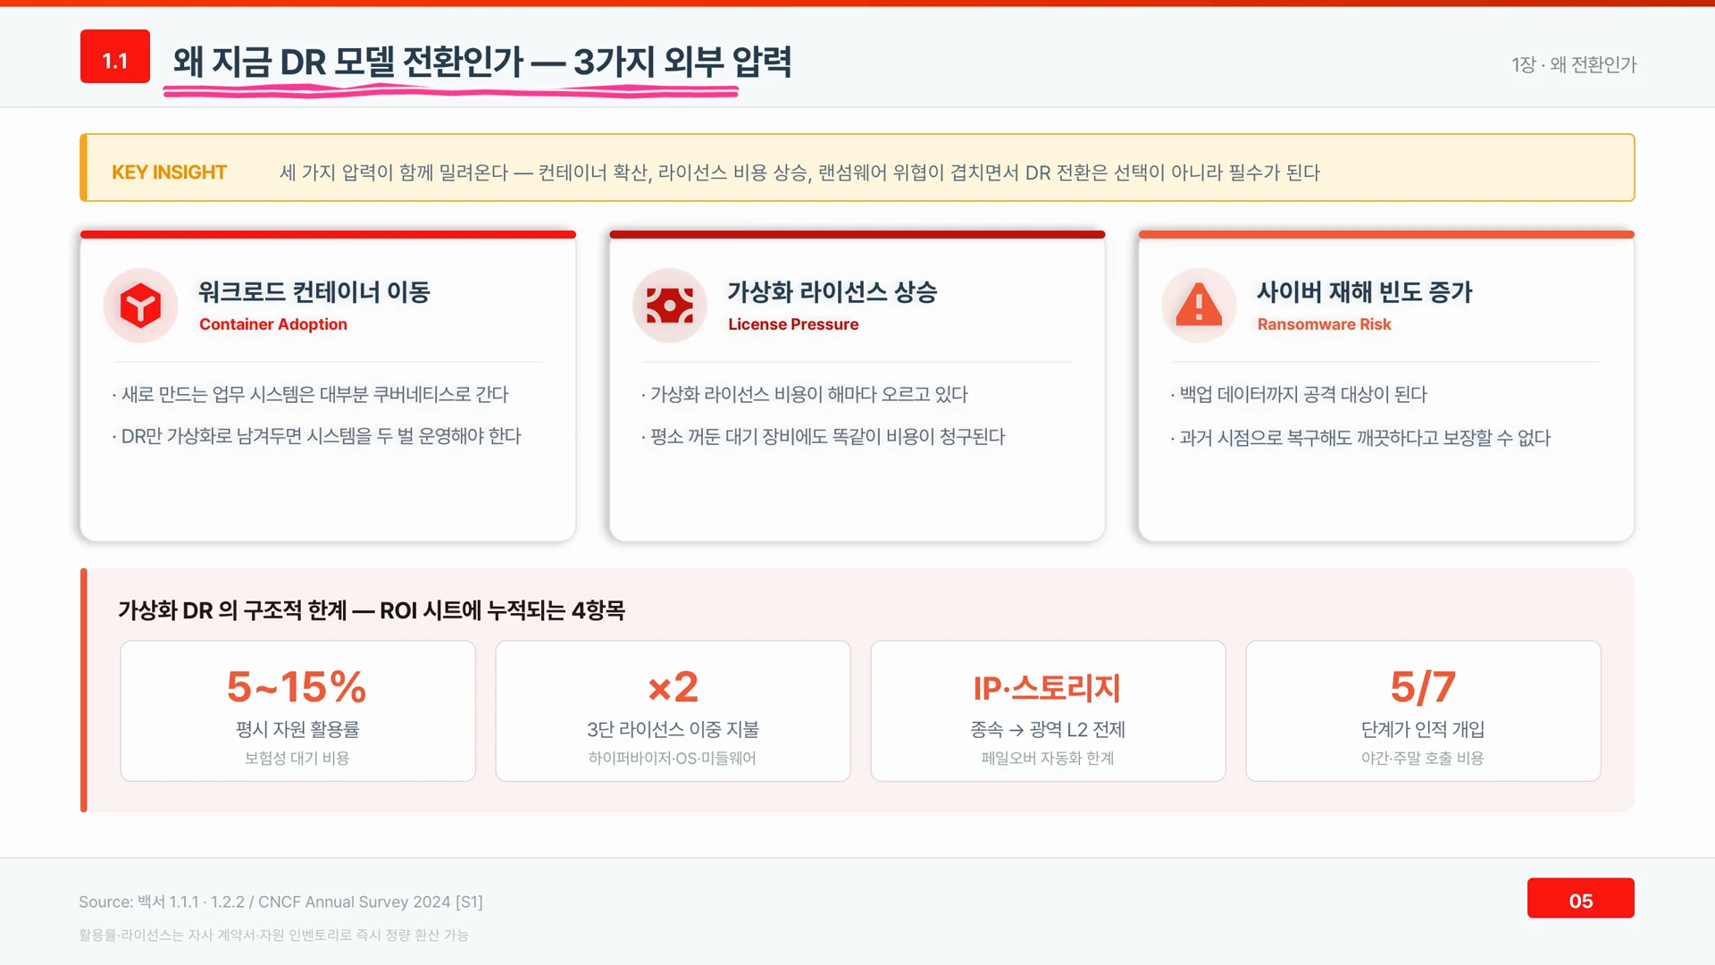Screen dimensions: 1715x965
Task: Click the License Pressure subtitle
Action: [793, 324]
